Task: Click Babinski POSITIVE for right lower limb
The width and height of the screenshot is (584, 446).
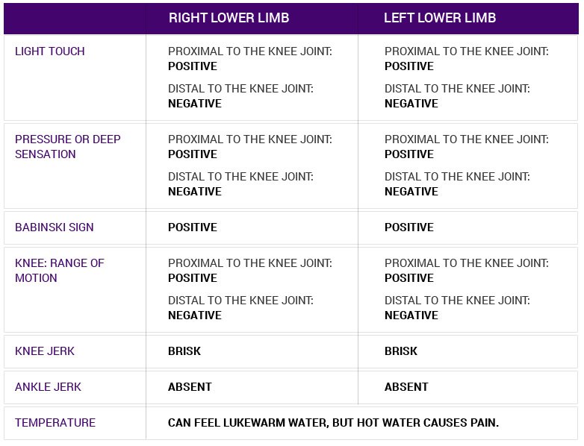Action: (x=193, y=227)
